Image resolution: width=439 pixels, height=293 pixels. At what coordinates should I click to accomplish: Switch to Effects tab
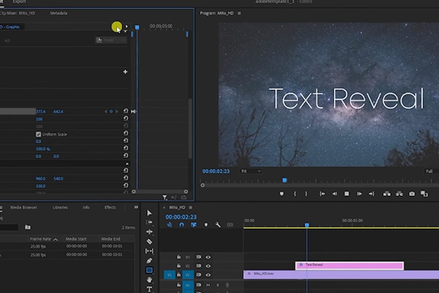[110, 208]
